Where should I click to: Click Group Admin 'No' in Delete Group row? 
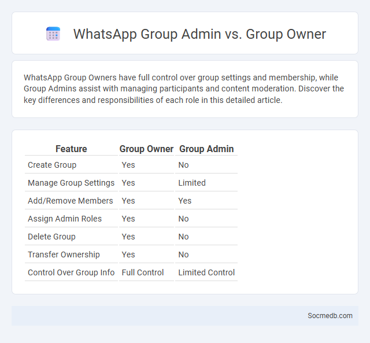click(x=183, y=237)
